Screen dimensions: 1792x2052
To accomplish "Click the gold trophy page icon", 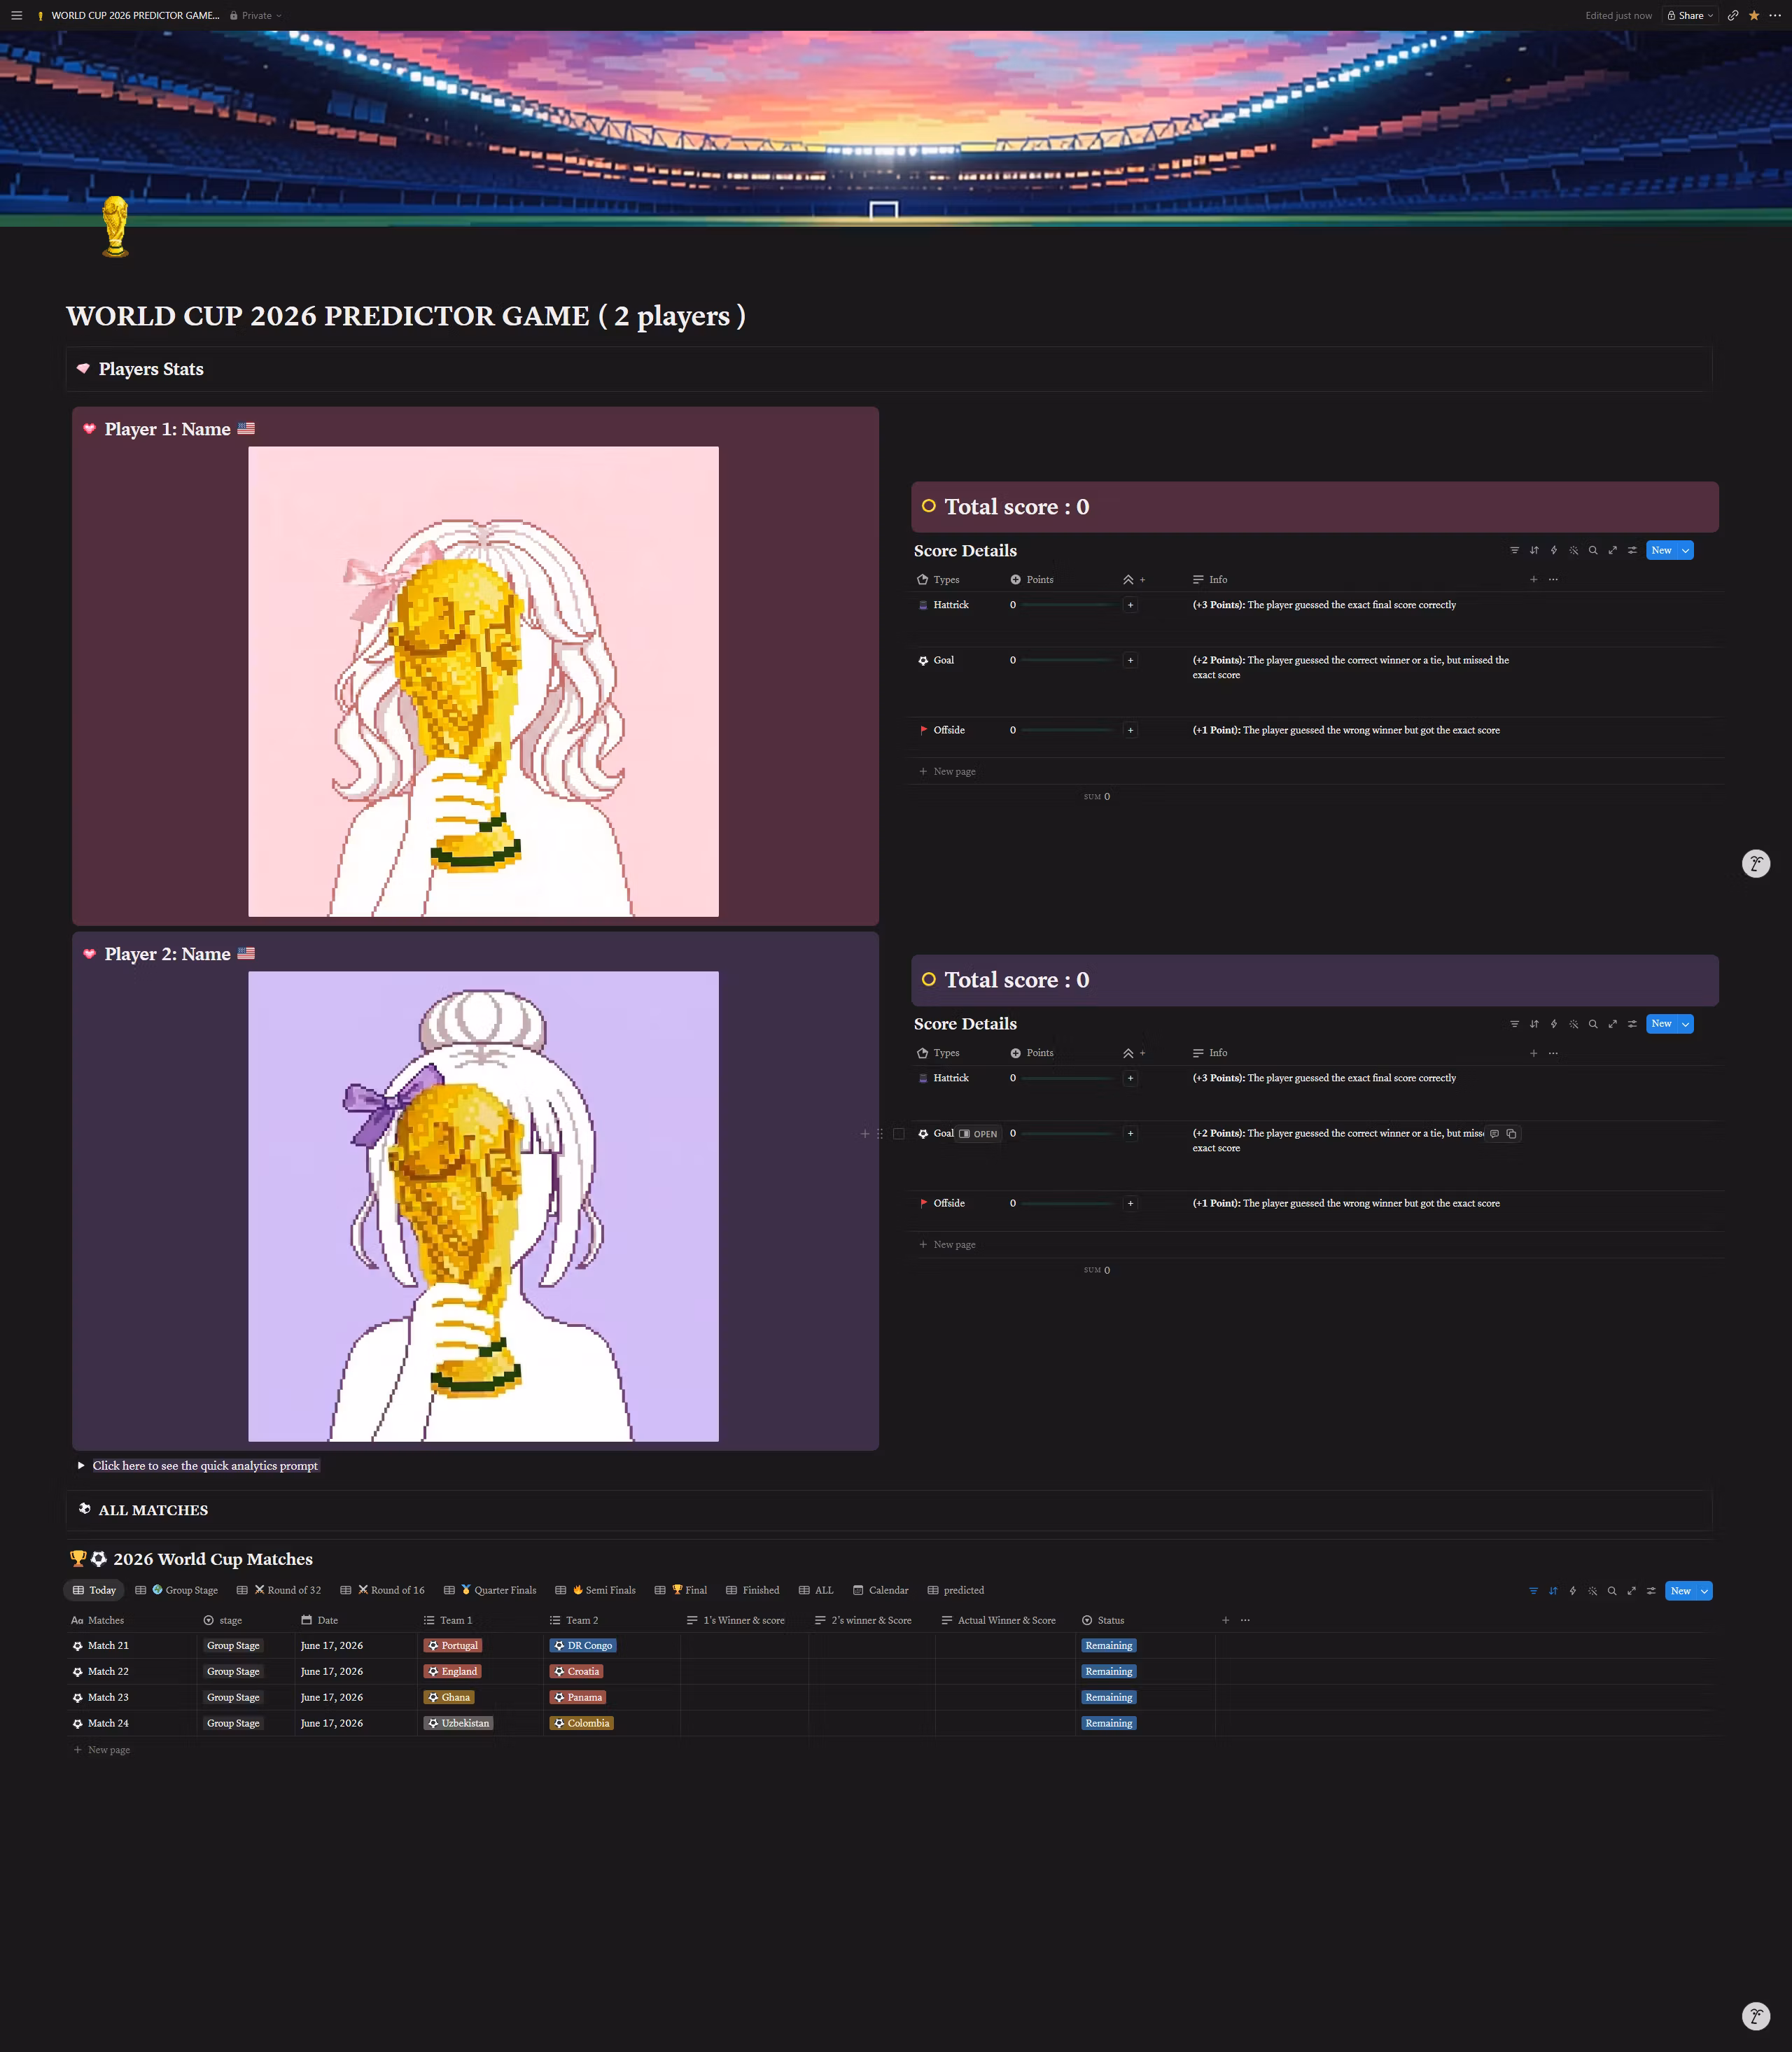I will click(x=115, y=227).
